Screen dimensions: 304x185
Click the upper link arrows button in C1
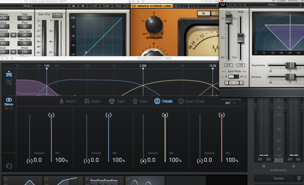coord(13,35)
